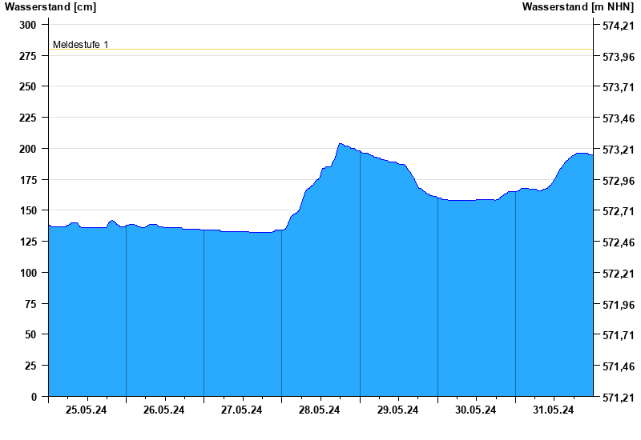
Task: Select the 28.05.24 date label
Action: pos(319,410)
